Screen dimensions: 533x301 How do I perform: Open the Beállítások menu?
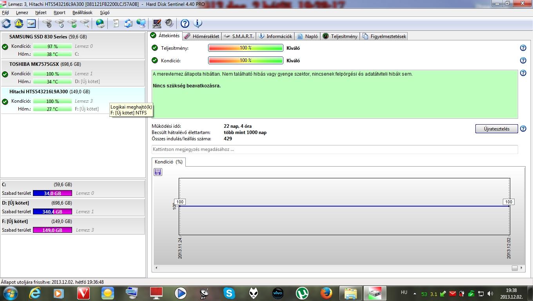pyautogui.click(x=82, y=13)
